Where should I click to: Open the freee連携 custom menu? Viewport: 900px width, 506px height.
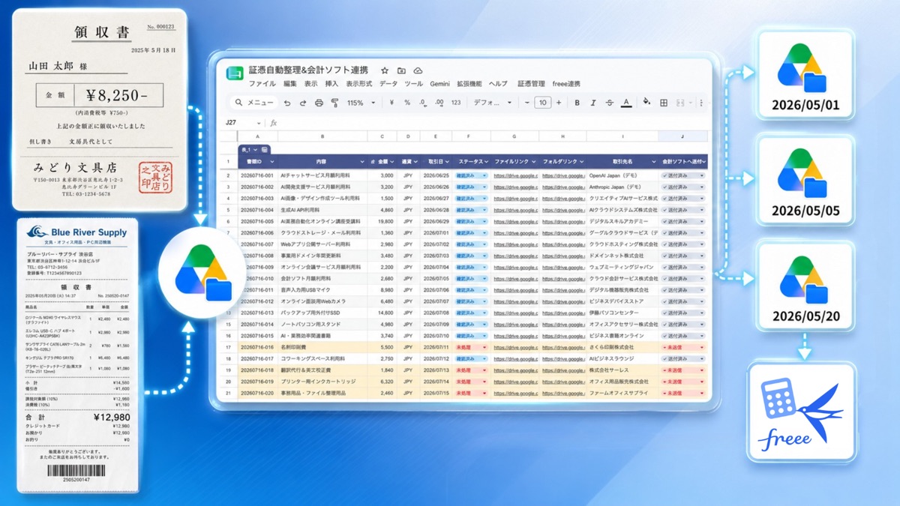click(x=566, y=84)
